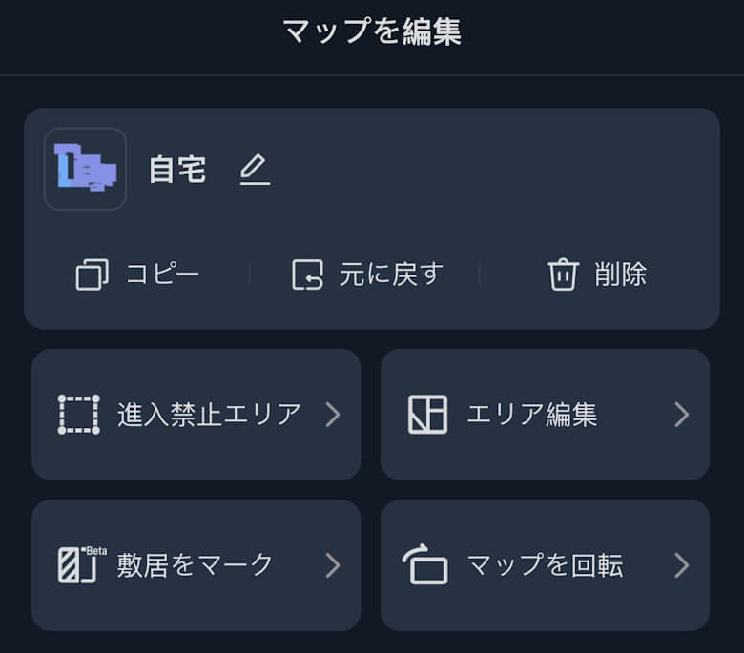Select the dashed-square no-go zone icon
Screen dimensions: 744x653
point(78,415)
